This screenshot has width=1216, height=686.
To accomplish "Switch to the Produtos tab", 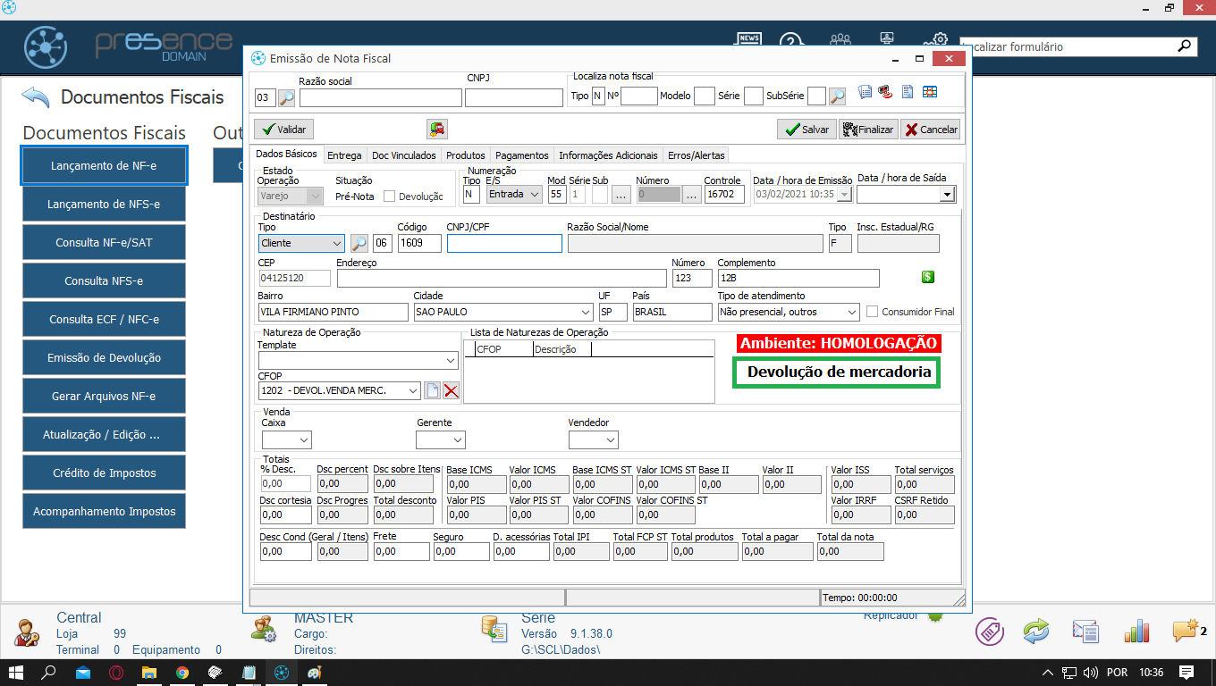I will (465, 155).
